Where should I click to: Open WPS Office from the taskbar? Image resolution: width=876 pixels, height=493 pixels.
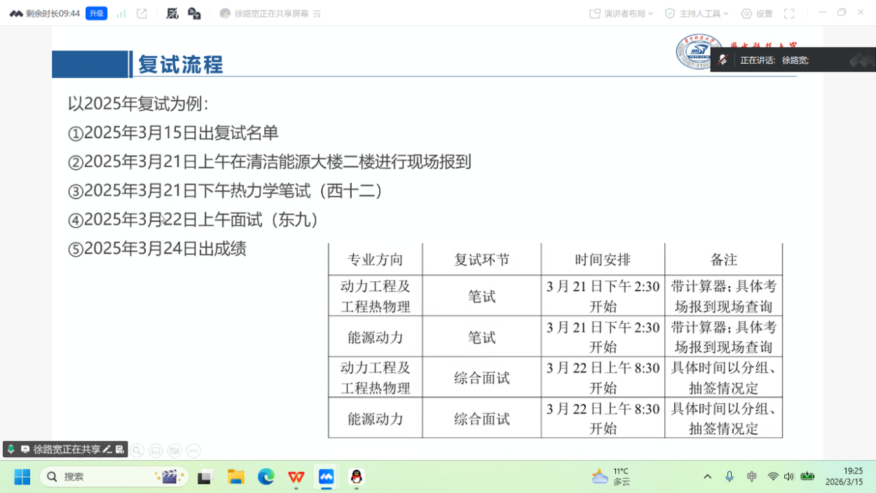click(296, 477)
